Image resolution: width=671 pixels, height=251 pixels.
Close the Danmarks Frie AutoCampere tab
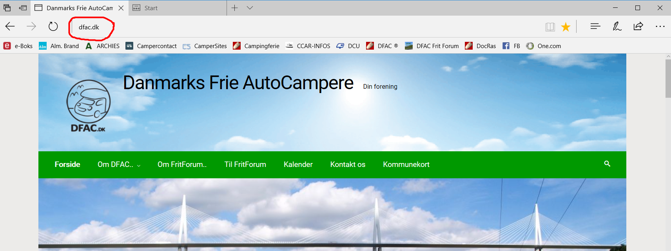[121, 8]
